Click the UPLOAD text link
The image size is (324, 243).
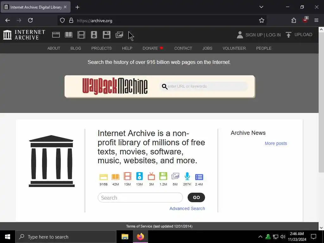303,35
